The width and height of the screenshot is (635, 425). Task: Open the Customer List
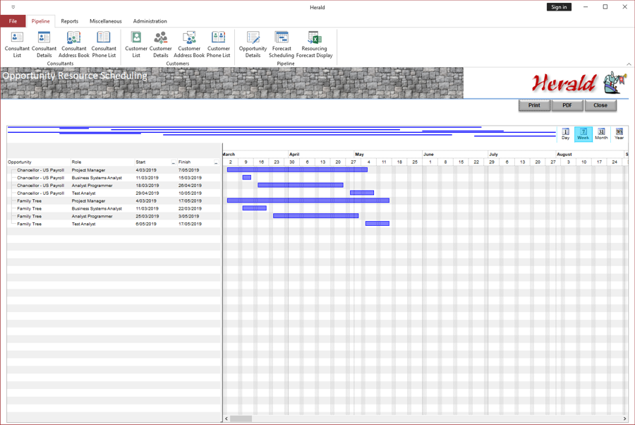pos(136,44)
